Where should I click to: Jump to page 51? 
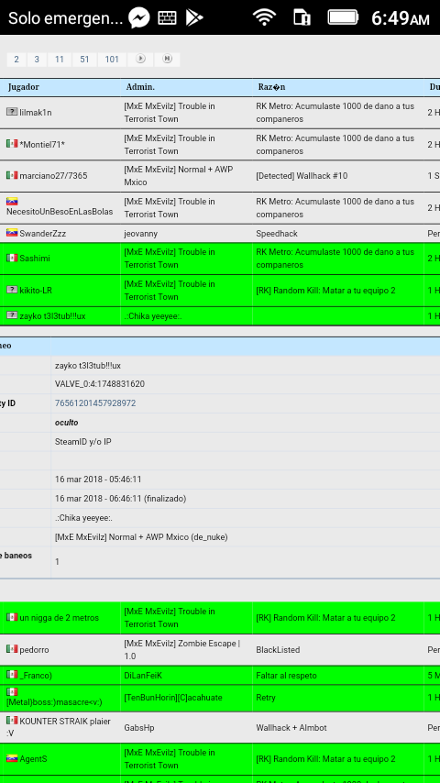(84, 60)
